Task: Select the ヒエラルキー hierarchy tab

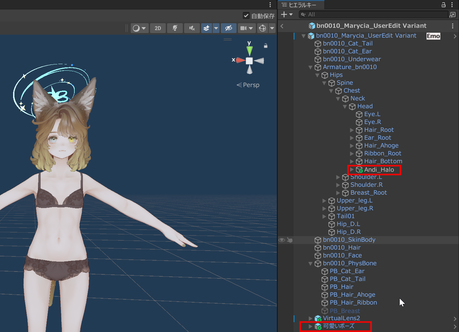Action: [x=301, y=5]
